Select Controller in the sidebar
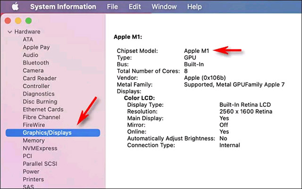Screen dimensions: 302x189 (36, 86)
